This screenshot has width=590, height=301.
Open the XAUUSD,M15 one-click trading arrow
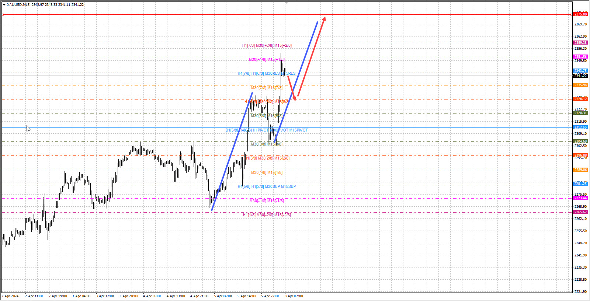tap(4, 5)
